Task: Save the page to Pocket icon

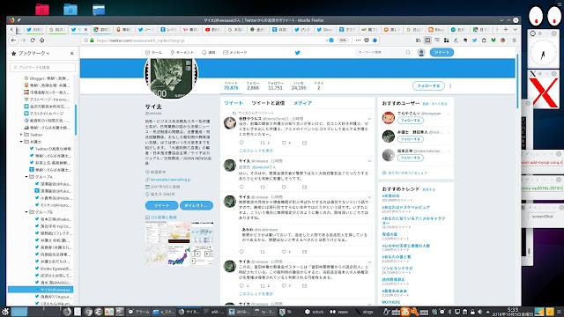Action: 367,41
